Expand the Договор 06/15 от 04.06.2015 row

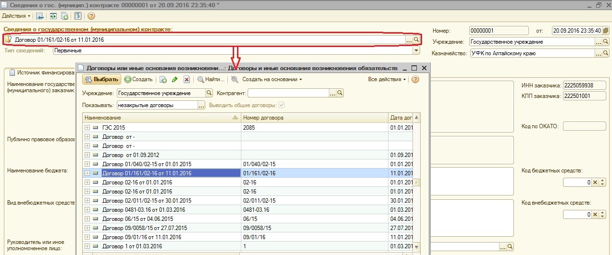point(87,219)
